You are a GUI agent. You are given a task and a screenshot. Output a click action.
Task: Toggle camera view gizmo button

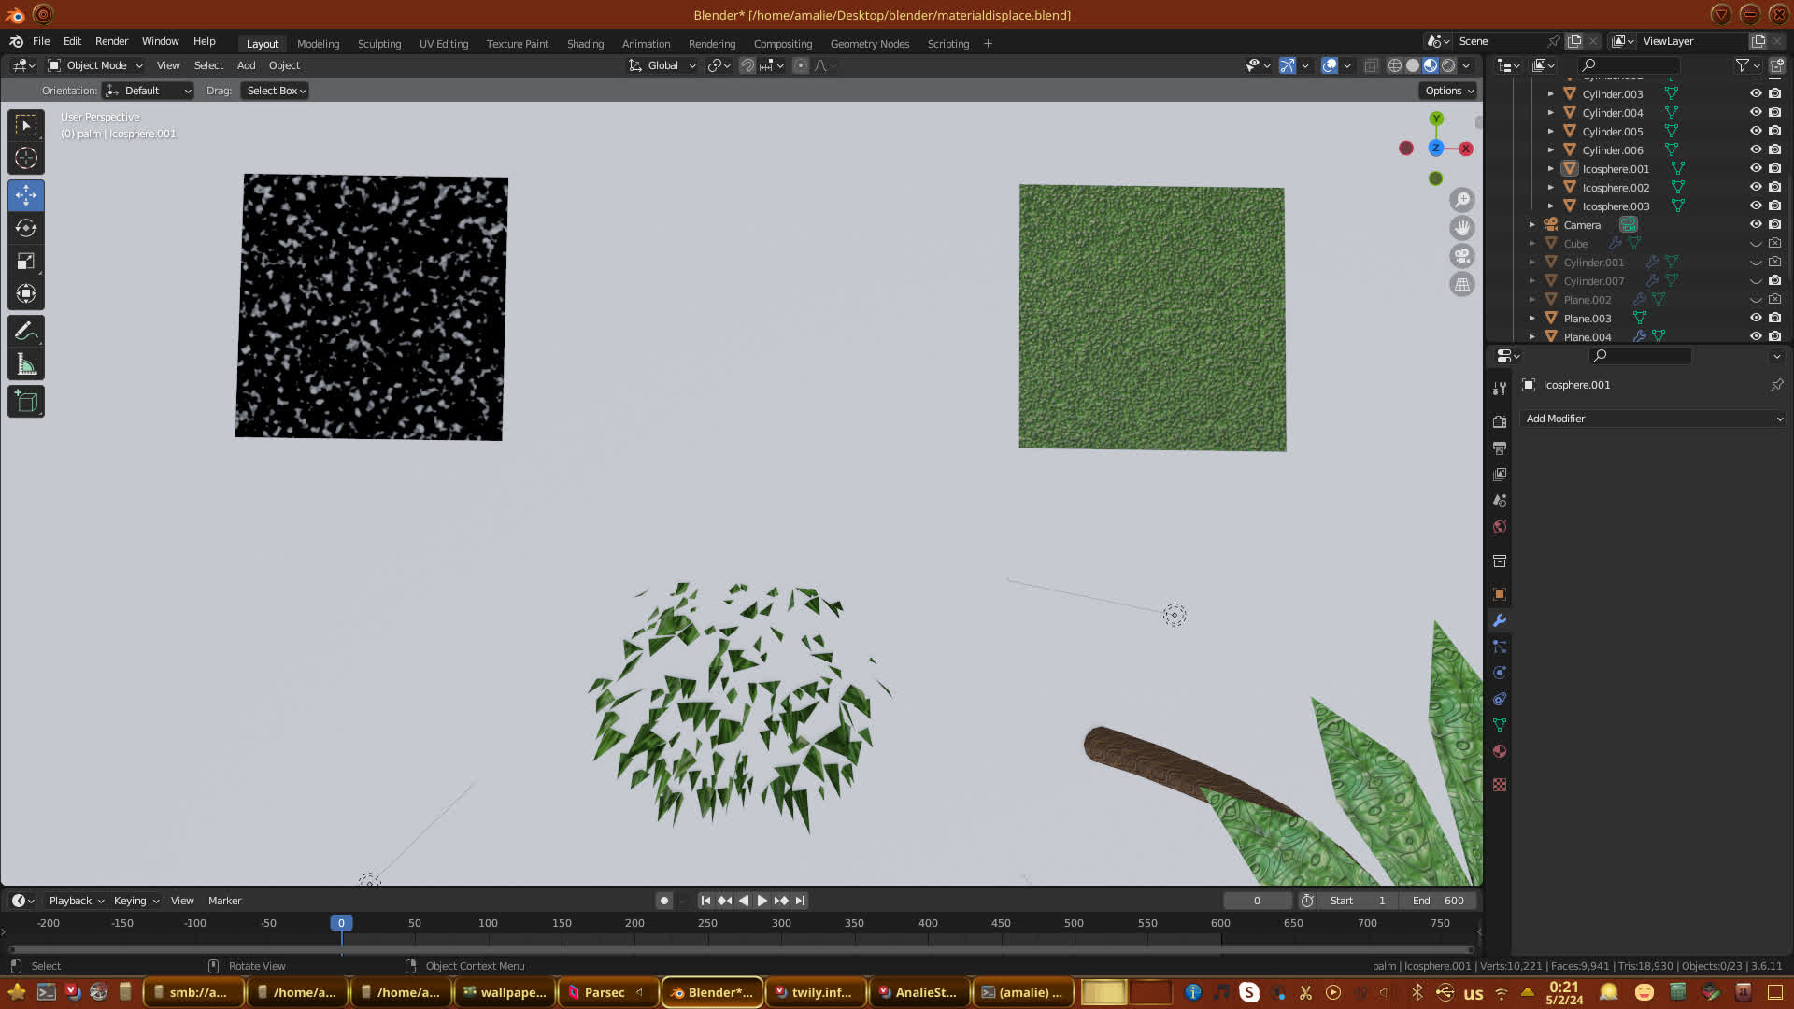pos(1462,256)
